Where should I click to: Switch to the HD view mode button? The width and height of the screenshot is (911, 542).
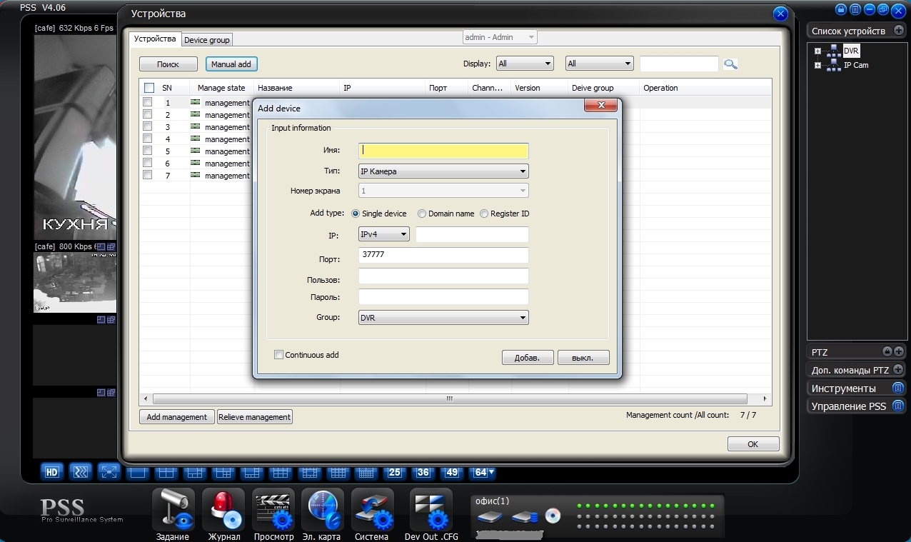point(52,472)
